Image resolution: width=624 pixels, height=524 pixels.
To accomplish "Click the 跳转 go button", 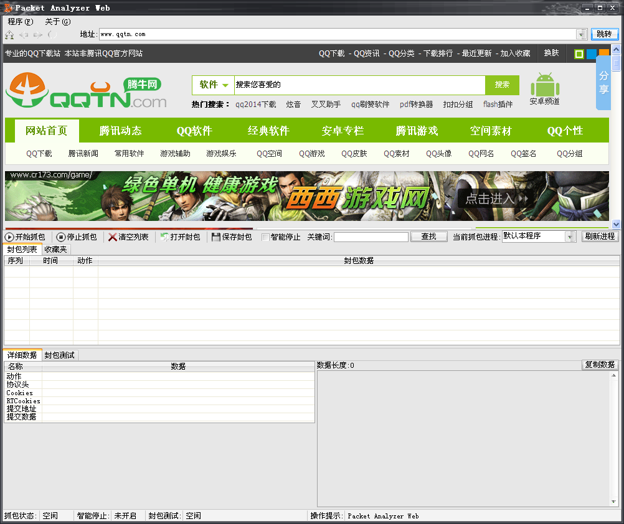I will coord(605,34).
